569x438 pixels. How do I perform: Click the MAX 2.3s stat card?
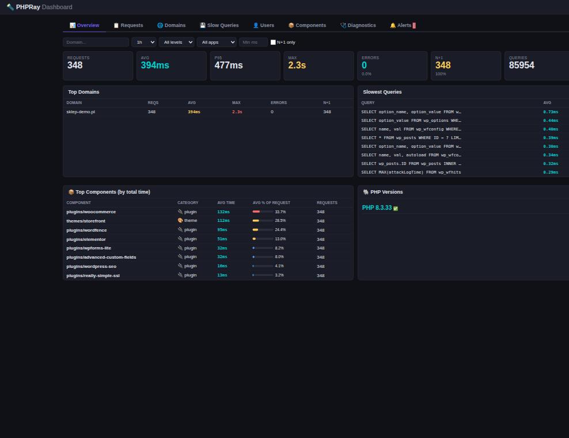coord(318,66)
